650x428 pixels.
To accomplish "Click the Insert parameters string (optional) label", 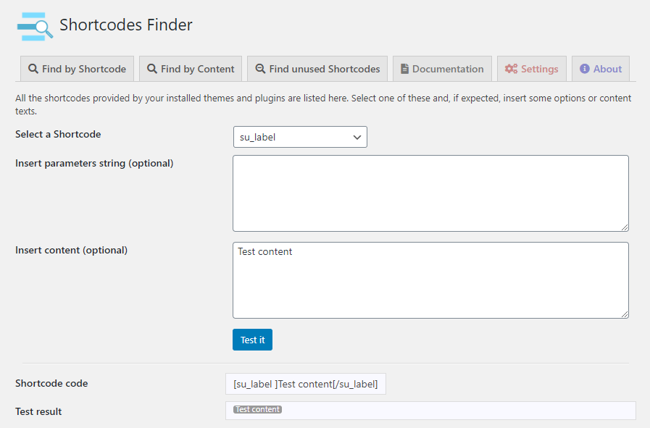I will 94,163.
